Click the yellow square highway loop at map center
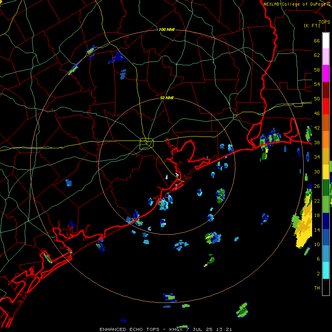The image size is (332, 332). point(146,143)
